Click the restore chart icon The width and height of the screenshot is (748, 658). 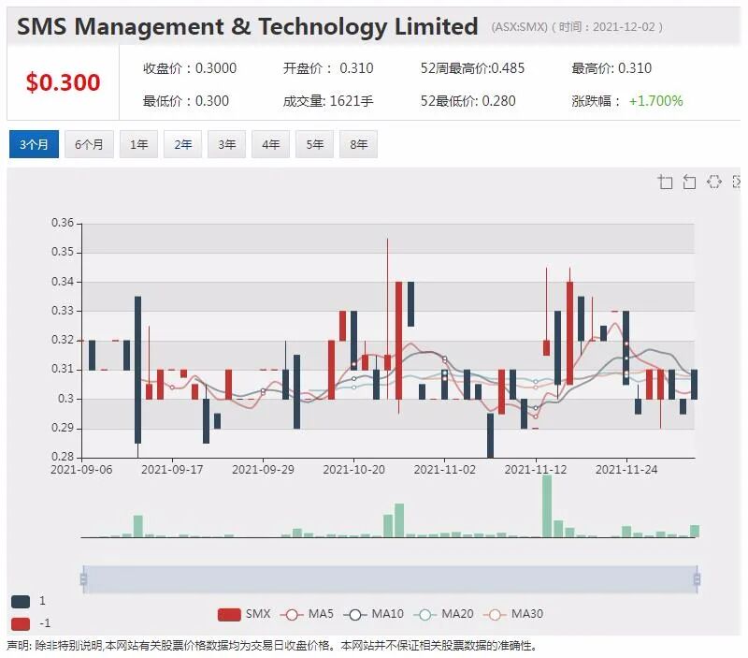click(x=713, y=182)
